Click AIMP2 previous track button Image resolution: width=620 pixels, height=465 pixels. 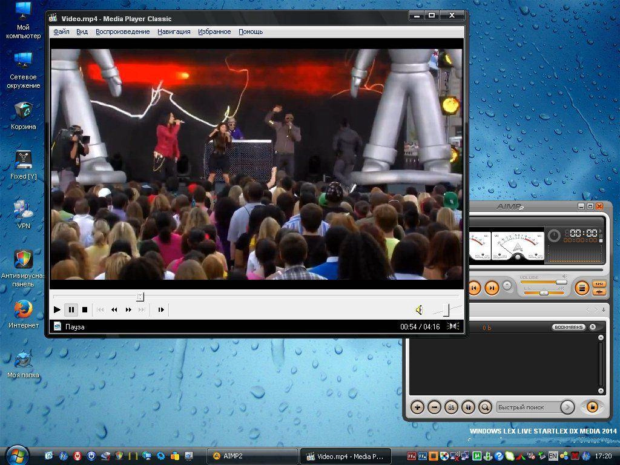pos(474,288)
